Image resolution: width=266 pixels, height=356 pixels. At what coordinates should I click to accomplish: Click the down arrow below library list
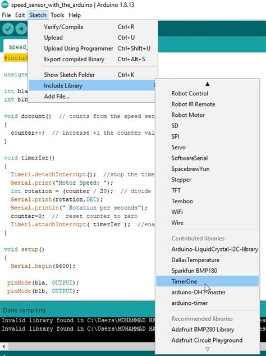(x=207, y=349)
